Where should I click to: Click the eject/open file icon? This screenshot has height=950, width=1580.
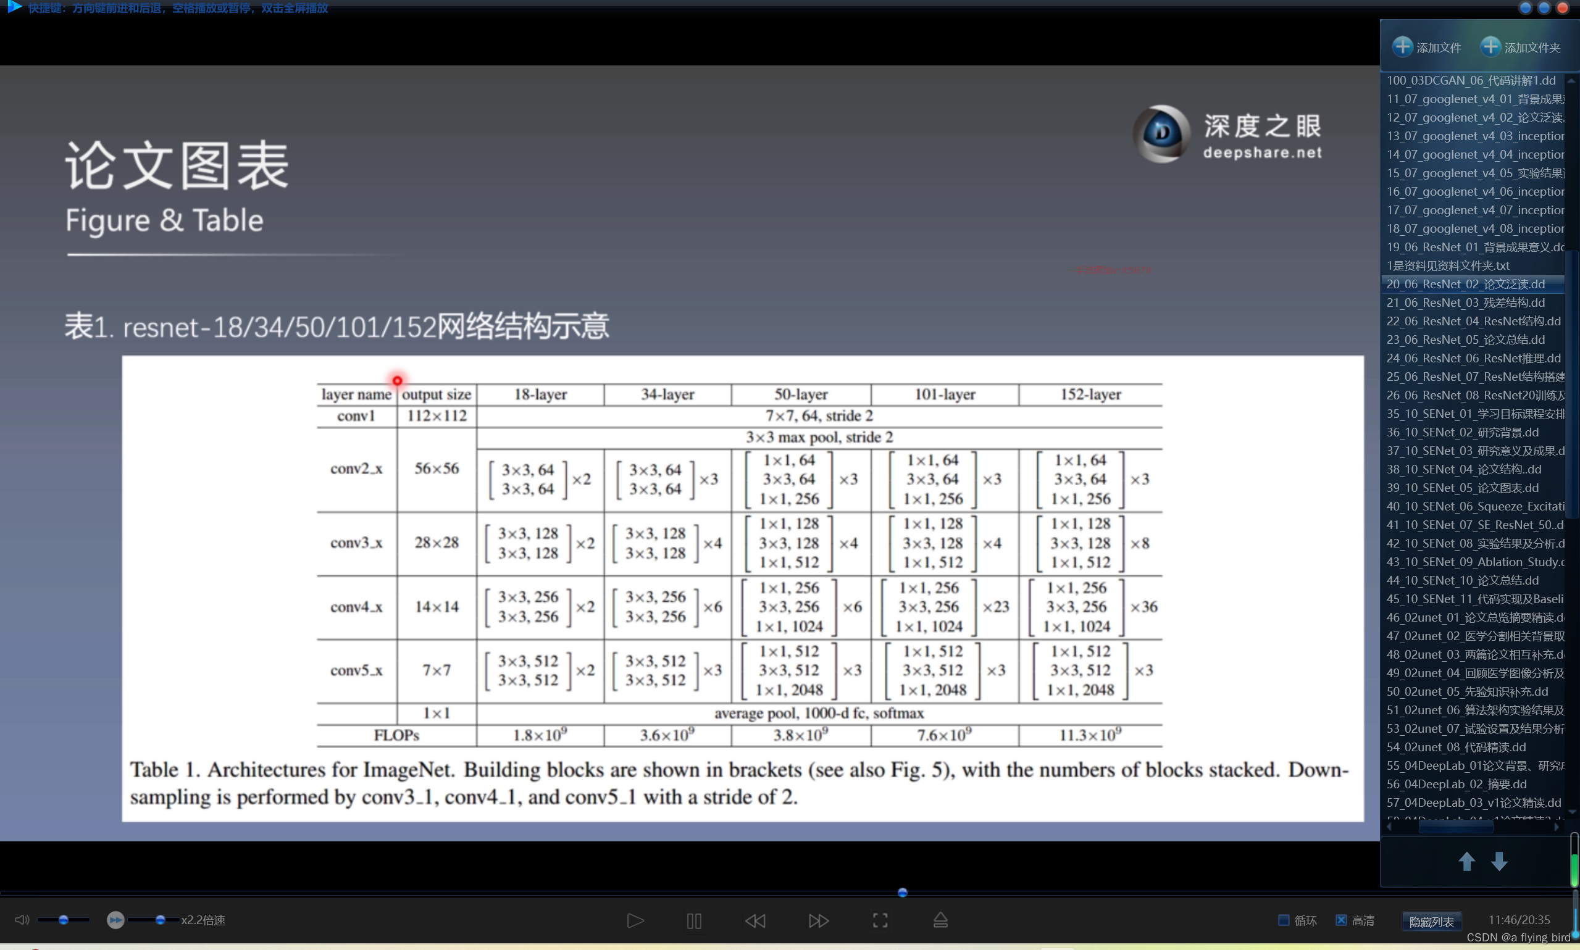940,920
